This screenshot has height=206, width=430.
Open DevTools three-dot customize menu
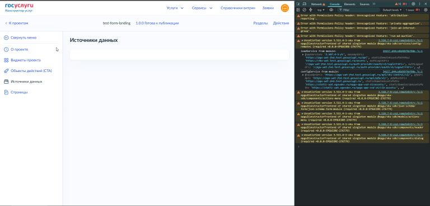pyautogui.click(x=419, y=4)
